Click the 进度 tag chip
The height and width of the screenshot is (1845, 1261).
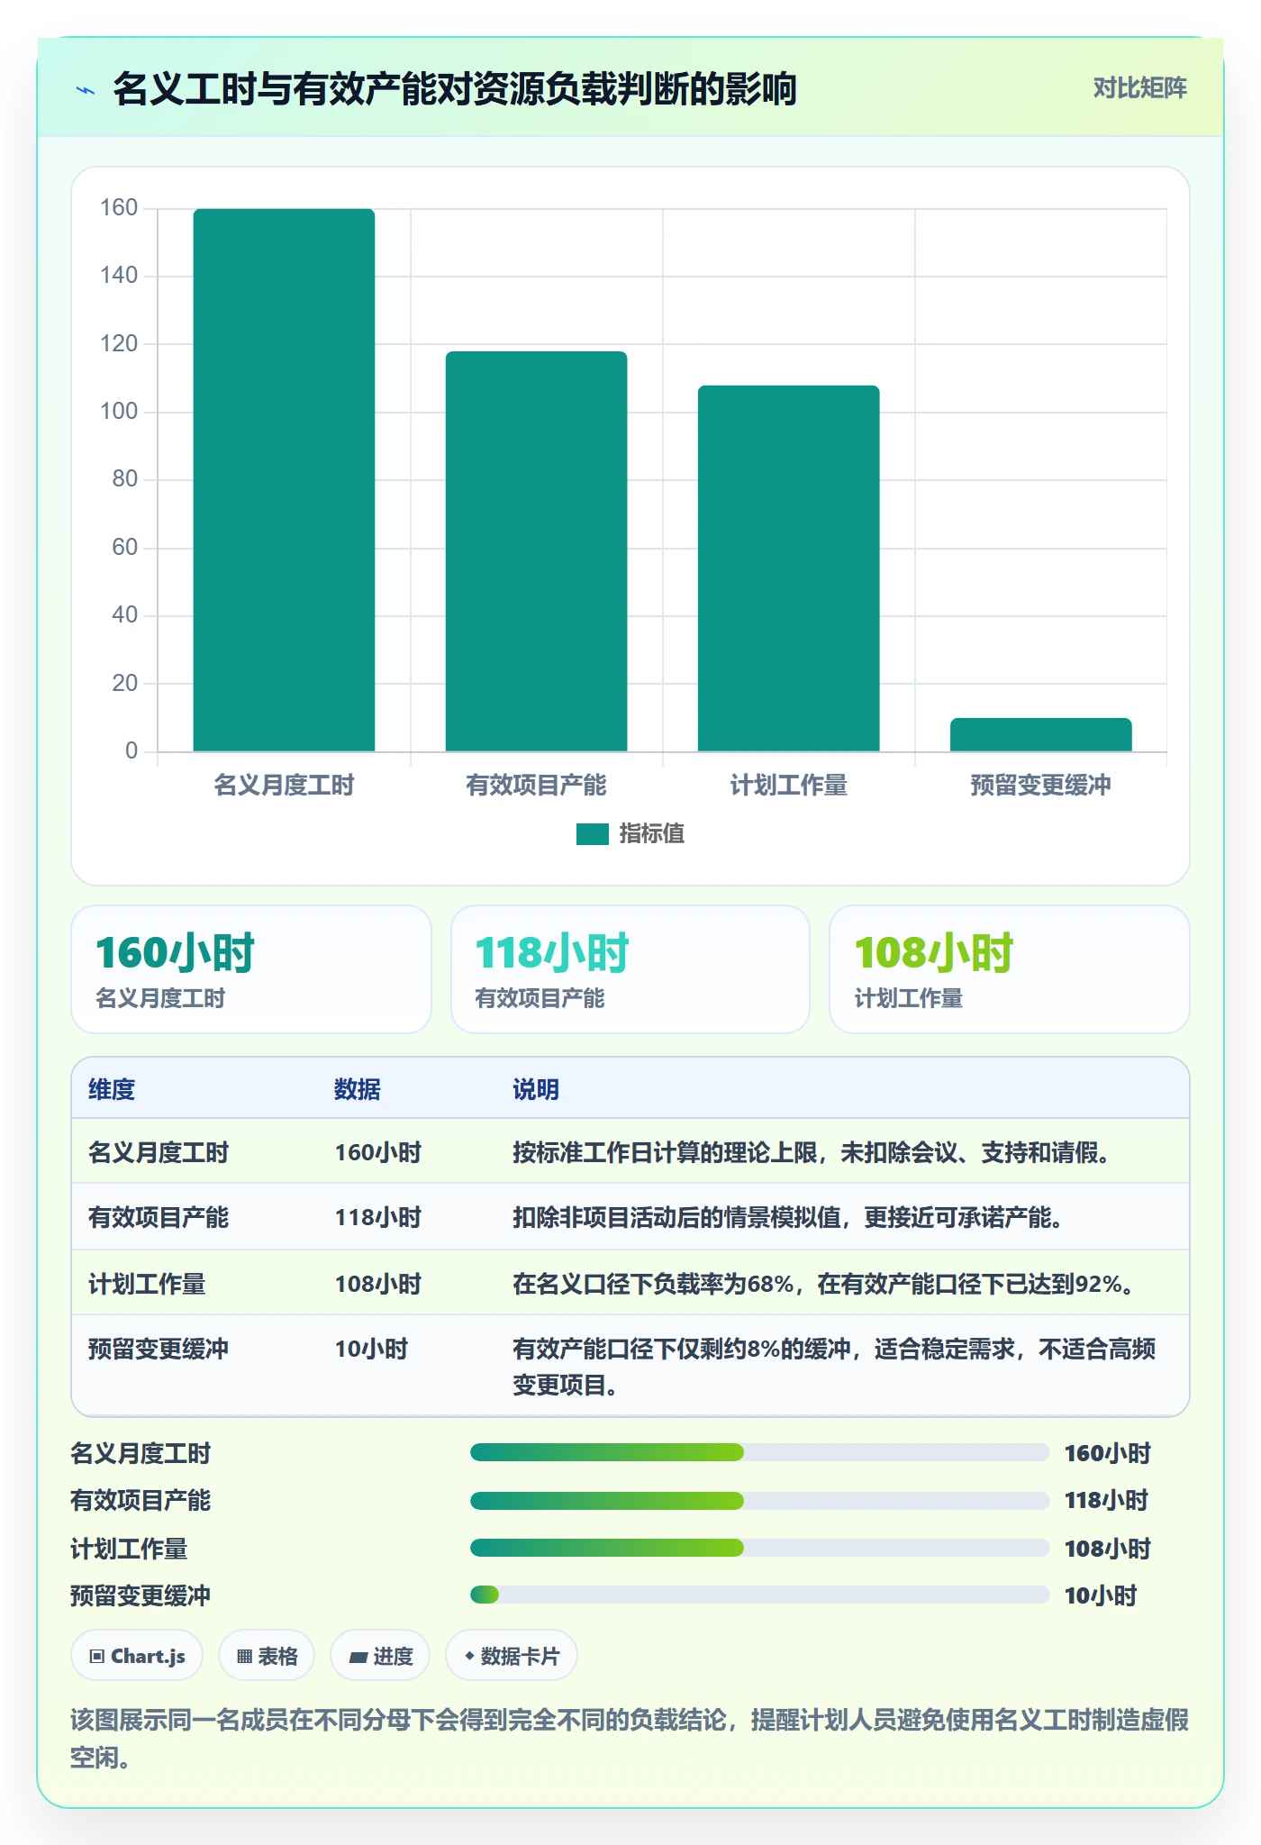point(380,1656)
